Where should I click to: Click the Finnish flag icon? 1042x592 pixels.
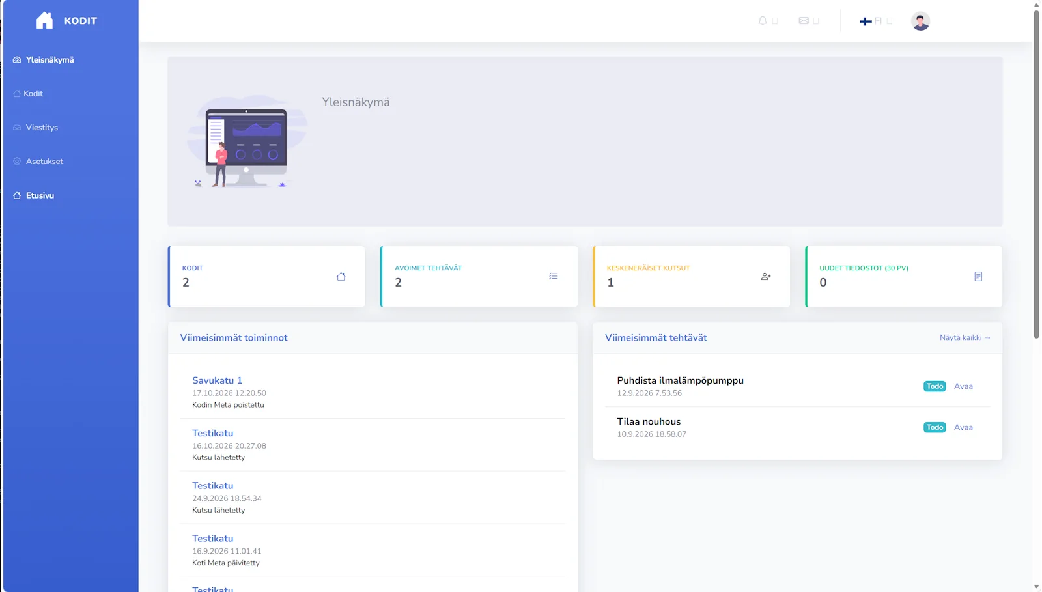866,21
